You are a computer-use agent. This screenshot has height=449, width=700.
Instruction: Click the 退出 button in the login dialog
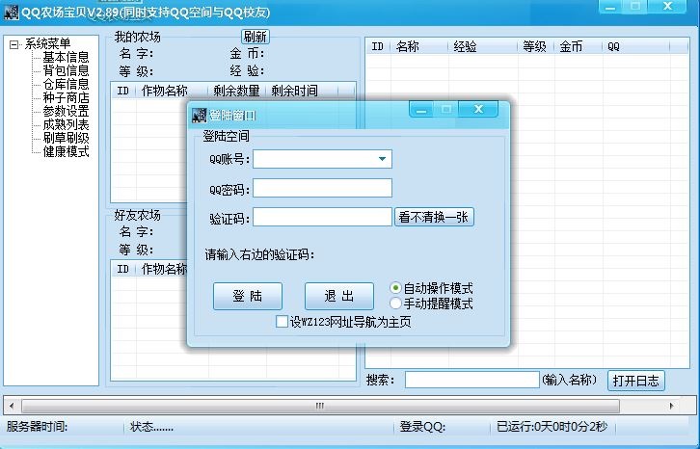(x=338, y=296)
